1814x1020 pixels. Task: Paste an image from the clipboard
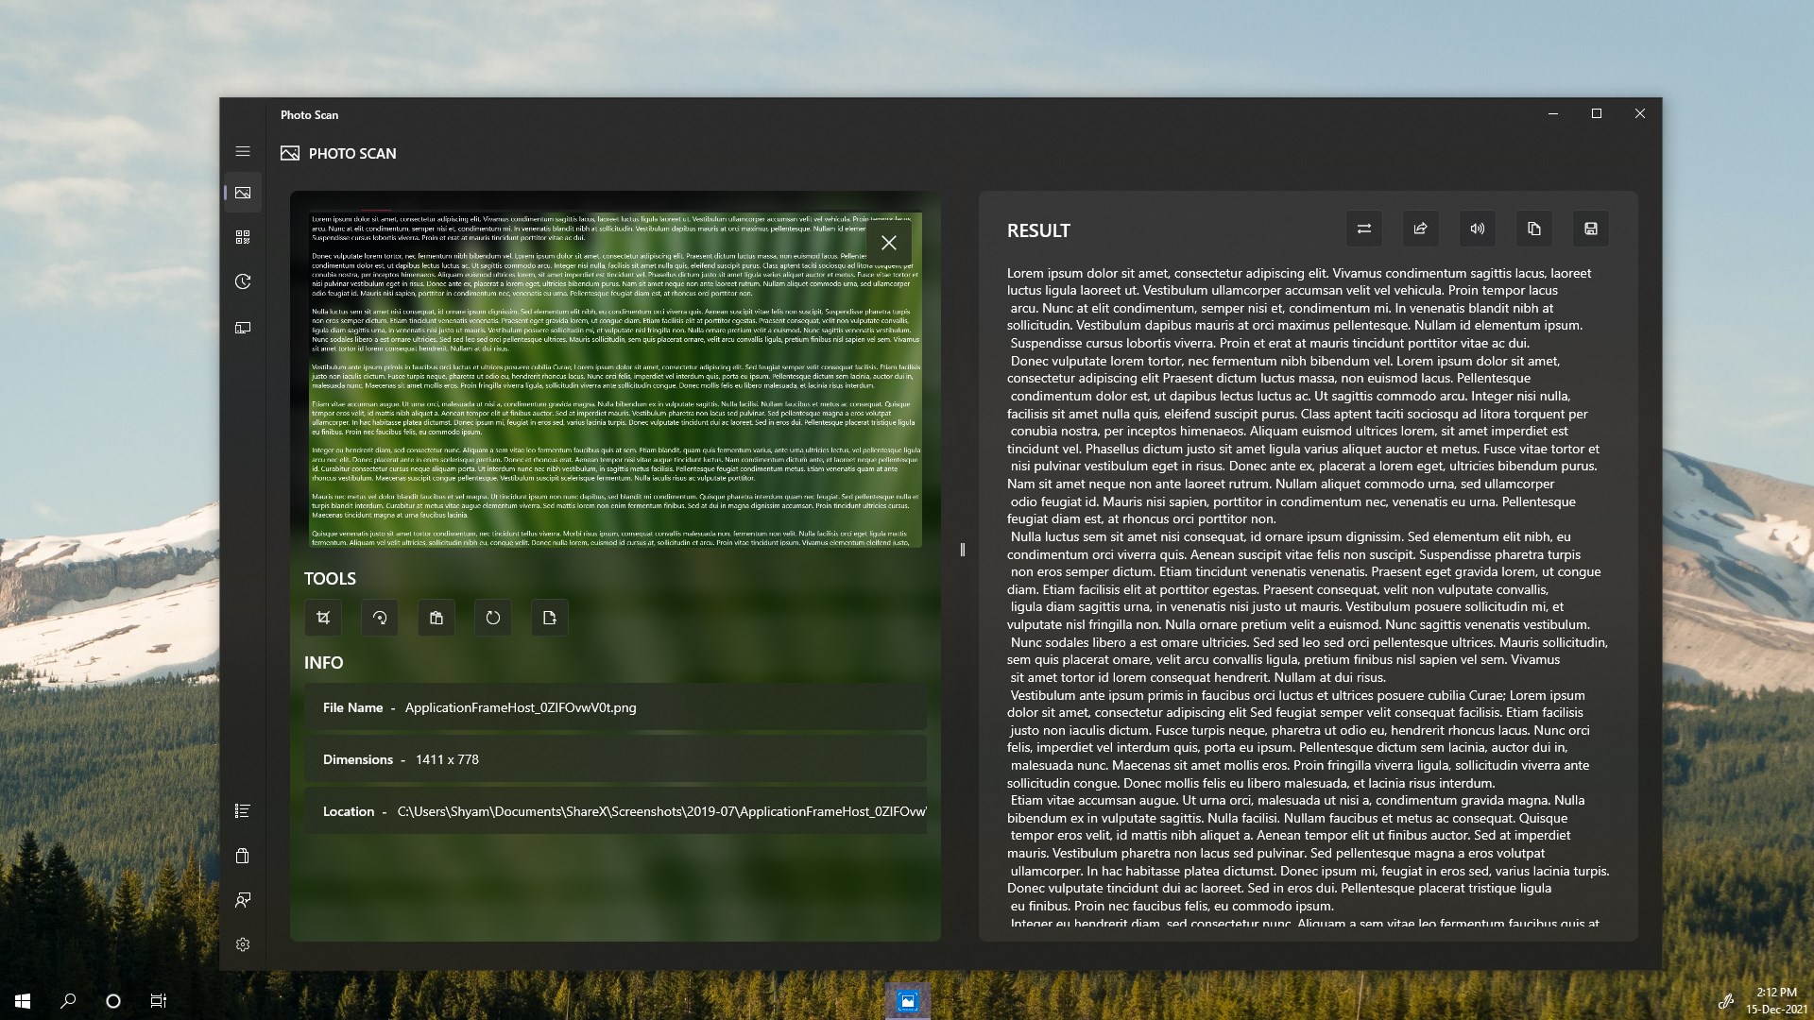click(x=436, y=618)
